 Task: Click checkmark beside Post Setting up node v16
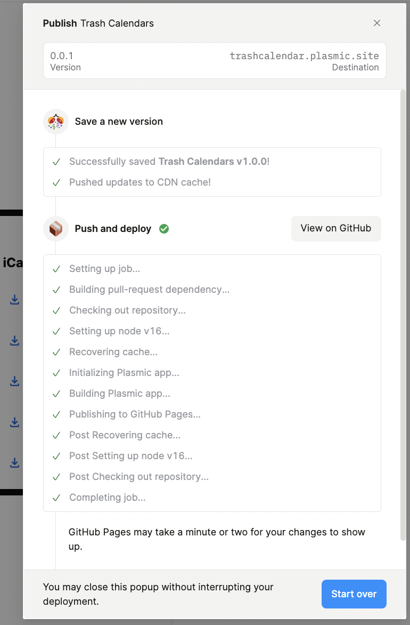[x=56, y=456]
